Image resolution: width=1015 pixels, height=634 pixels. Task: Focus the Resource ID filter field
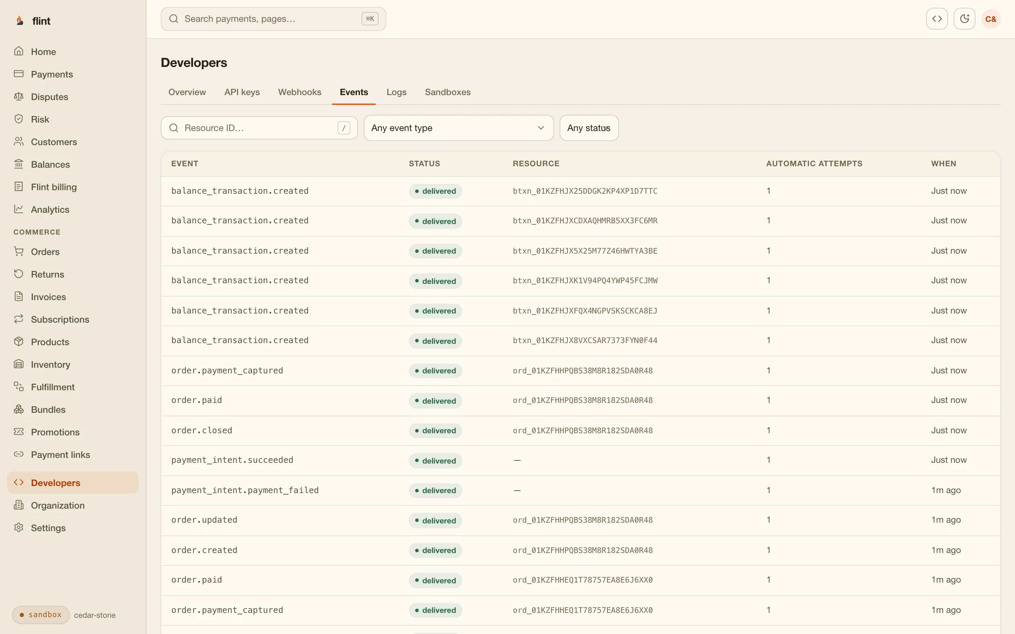pos(259,128)
